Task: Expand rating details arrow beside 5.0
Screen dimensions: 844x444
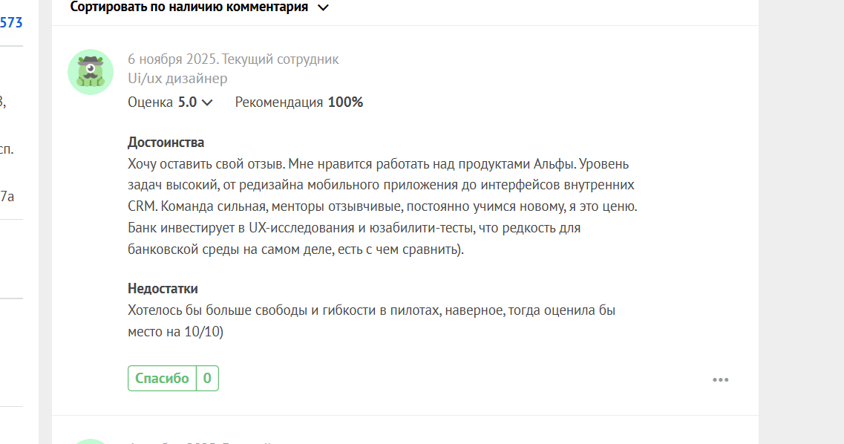Action: 207,102
